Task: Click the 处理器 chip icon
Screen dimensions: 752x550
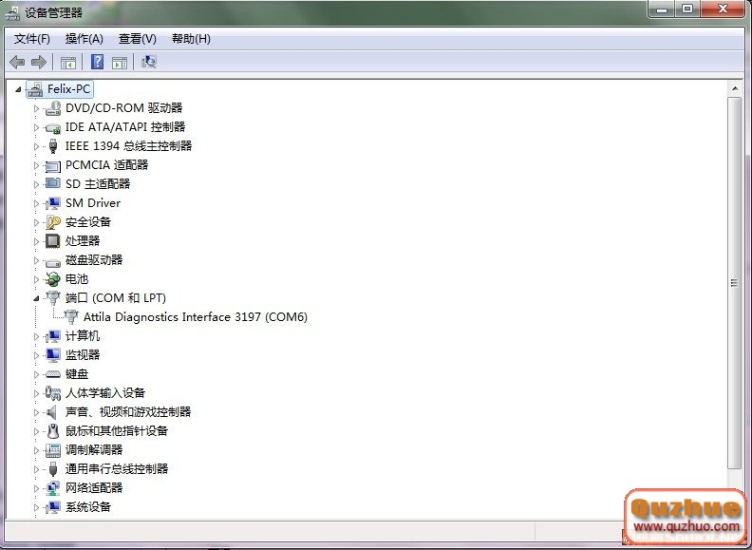Action: [53, 241]
